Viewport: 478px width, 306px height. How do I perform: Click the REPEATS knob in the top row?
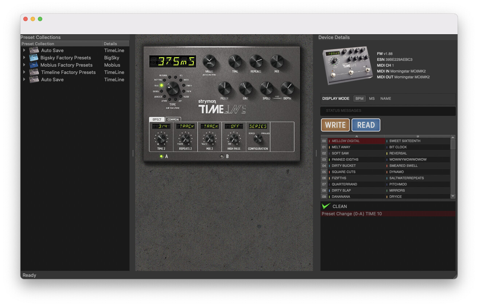[x=256, y=61]
